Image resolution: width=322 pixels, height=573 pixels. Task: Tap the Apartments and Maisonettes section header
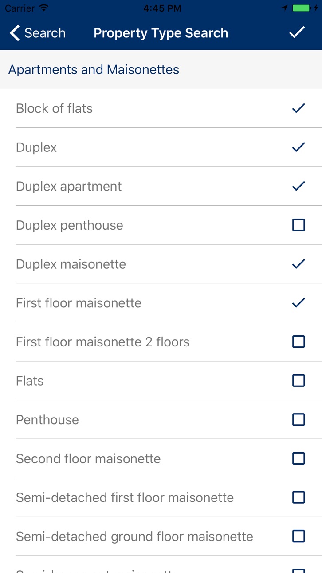pyautogui.click(x=94, y=70)
